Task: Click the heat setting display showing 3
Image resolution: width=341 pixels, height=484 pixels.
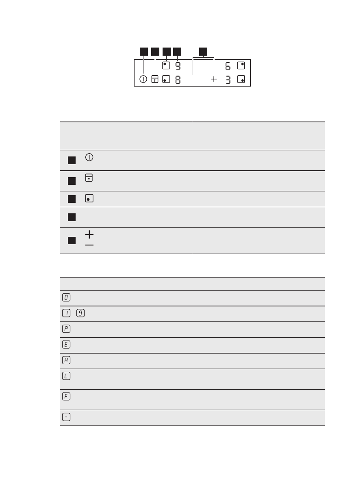Action: pyautogui.click(x=228, y=80)
